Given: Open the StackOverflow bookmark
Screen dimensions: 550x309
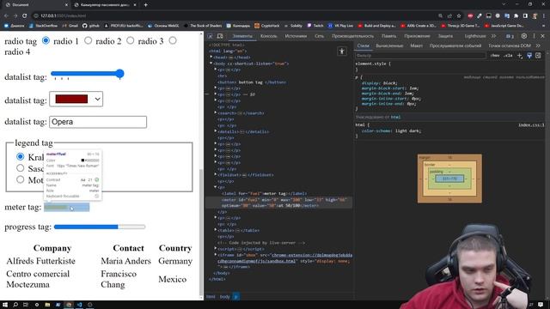Looking at the screenshot, I should click(43, 26).
